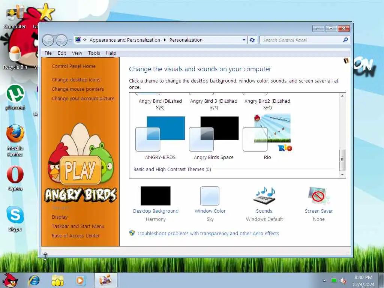Click Control Panel Home link
Image resolution: width=384 pixels, height=288 pixels.
[x=74, y=66]
